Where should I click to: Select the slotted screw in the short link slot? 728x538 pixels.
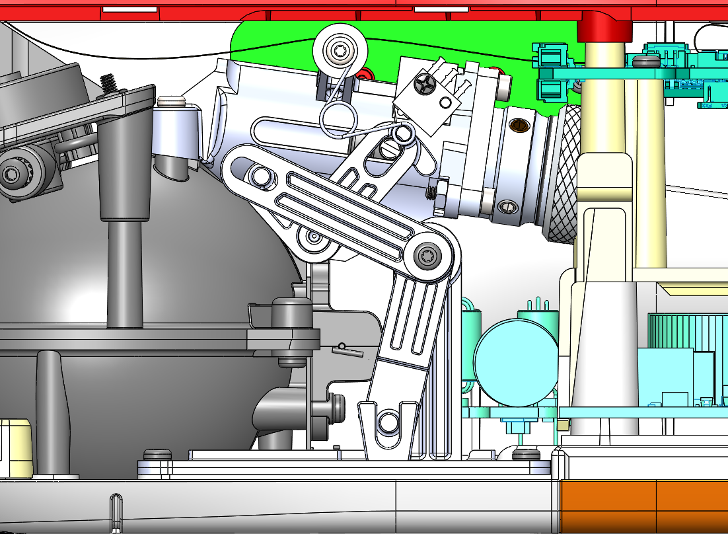click(389, 149)
